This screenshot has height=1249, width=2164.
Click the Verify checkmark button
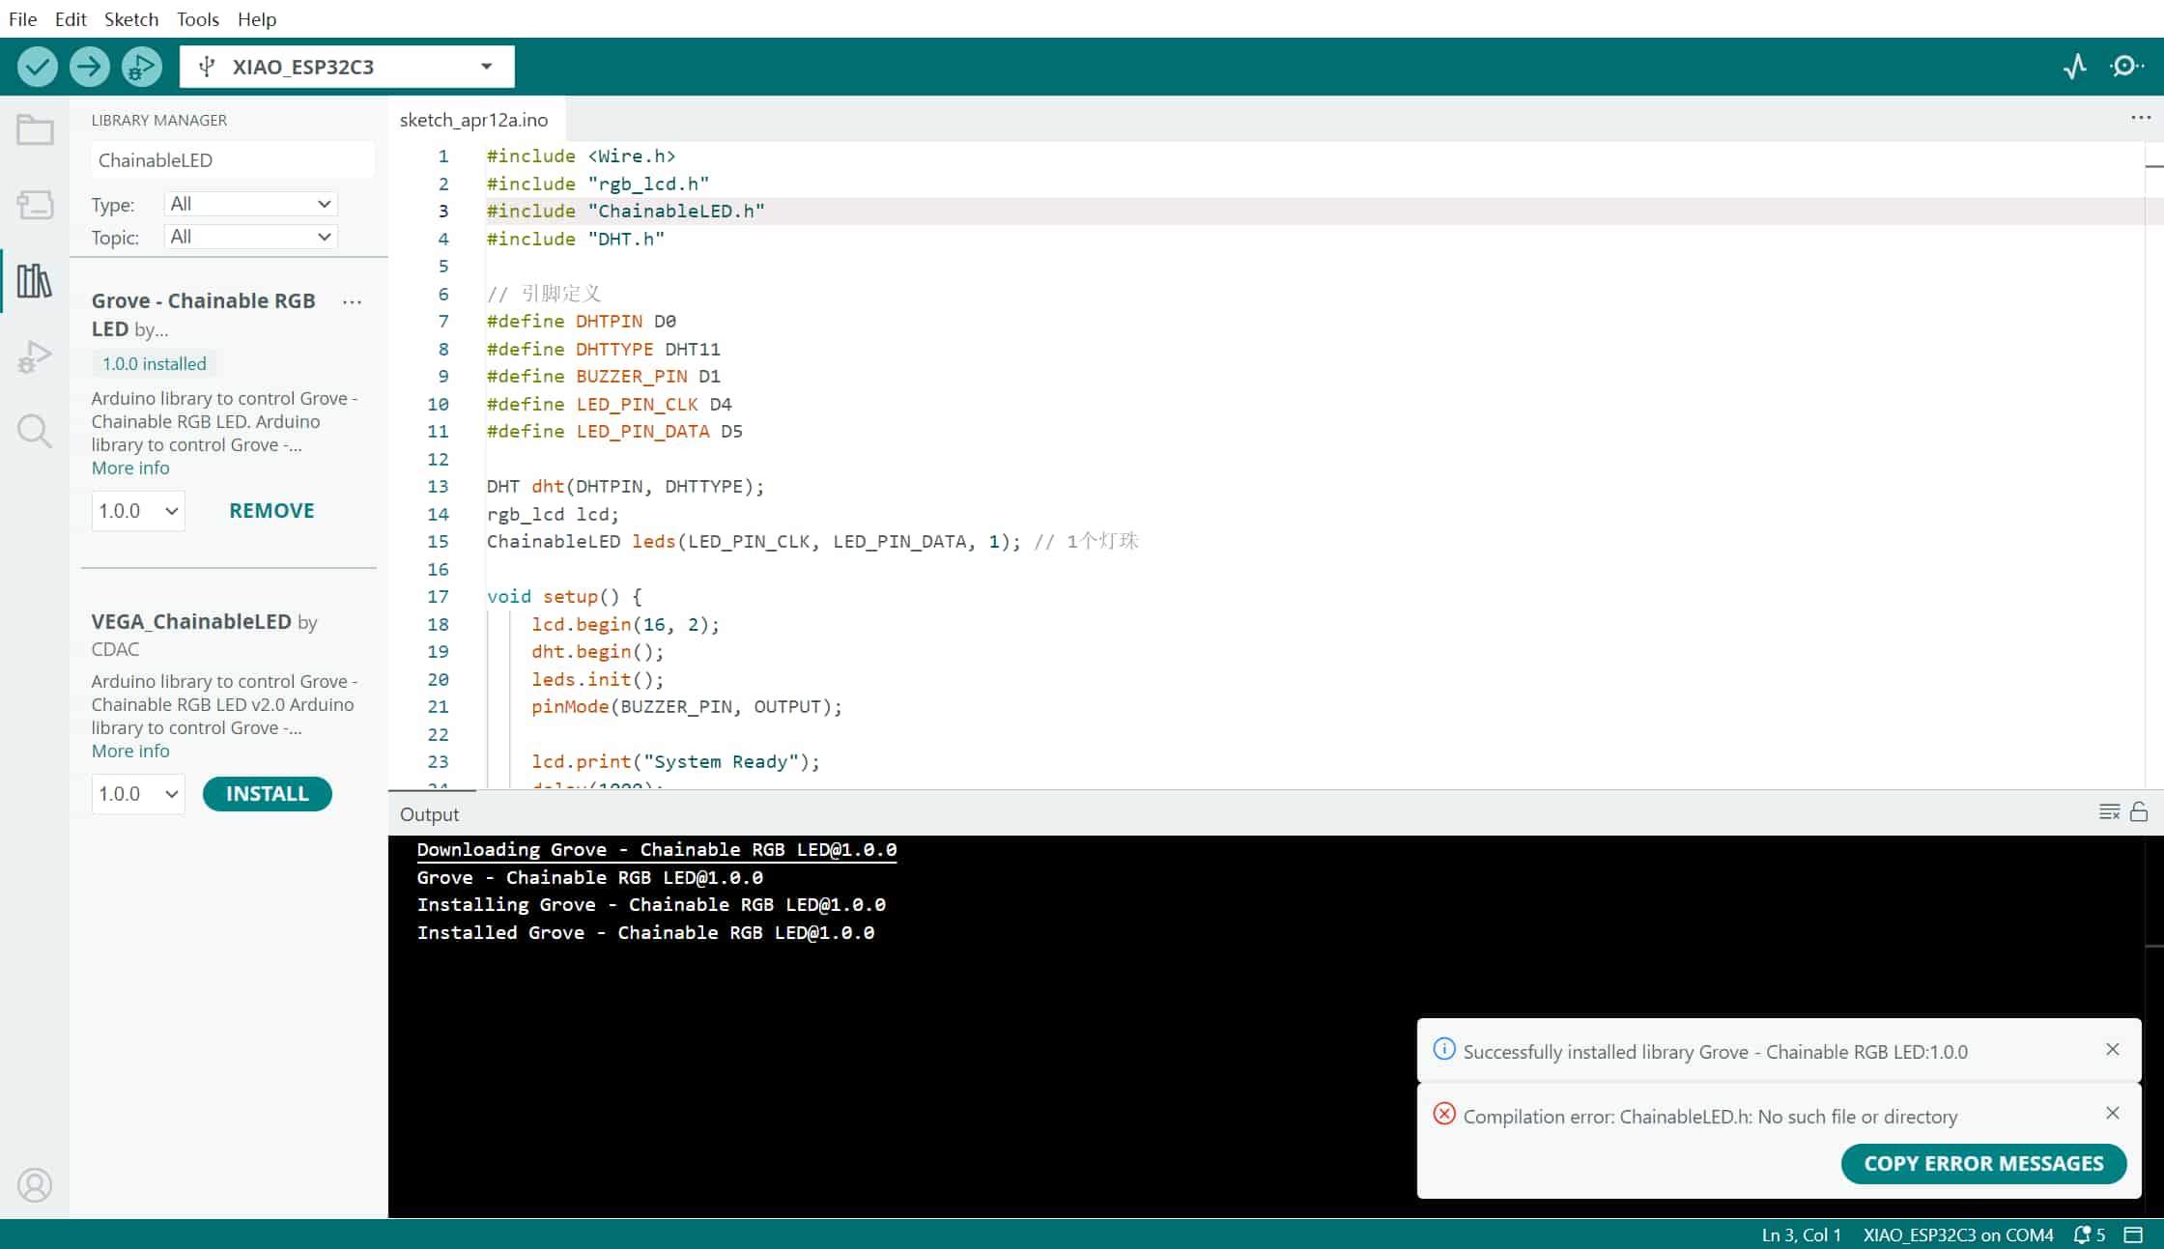pos(37,67)
